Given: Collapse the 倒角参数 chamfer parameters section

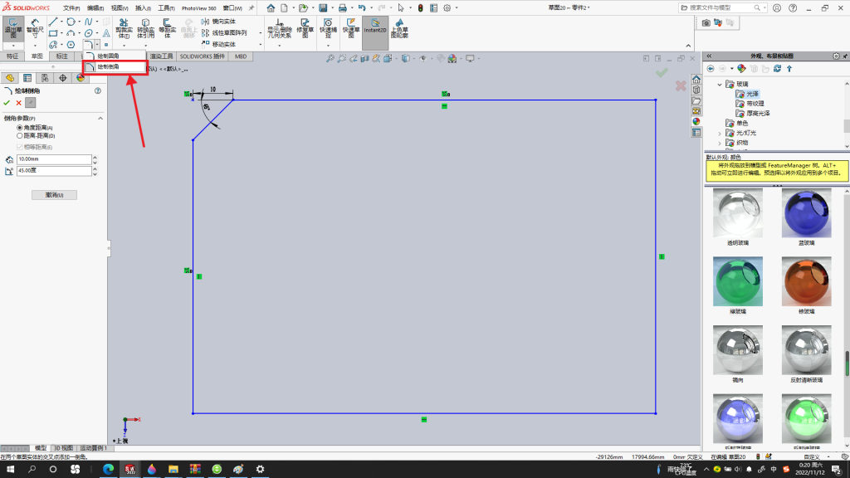Looking at the screenshot, I should tap(100, 118).
